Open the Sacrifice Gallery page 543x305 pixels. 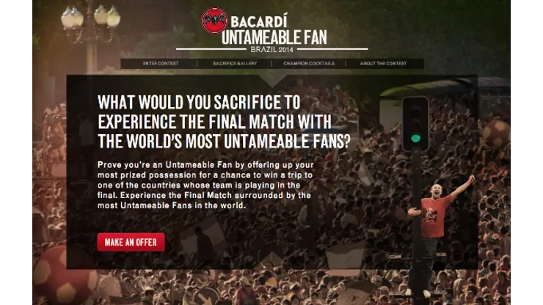(x=235, y=64)
